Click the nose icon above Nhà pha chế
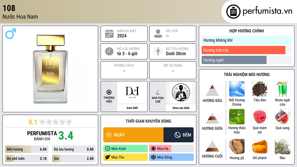The height and width of the screenshot is (167, 297). (157, 92)
